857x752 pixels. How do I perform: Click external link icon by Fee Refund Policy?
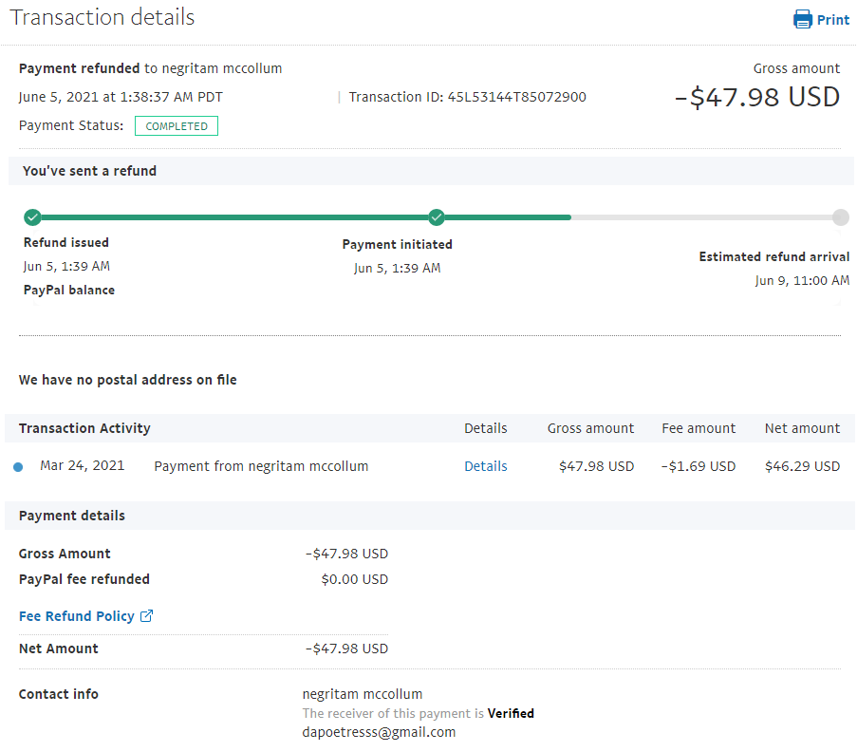pyautogui.click(x=146, y=616)
